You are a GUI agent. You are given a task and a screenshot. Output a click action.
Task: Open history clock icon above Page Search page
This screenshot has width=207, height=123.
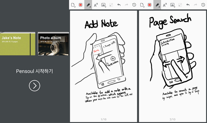tap(203, 5)
